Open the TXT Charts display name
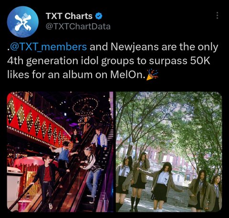Screen dimensions: 229x218 69,16
